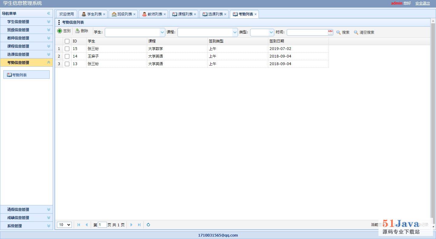
Task: Click the page number input field
Action: pos(102,225)
